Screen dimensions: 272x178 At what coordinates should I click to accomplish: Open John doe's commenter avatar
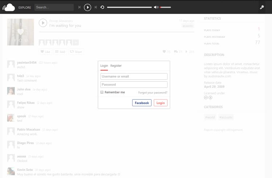[11, 91]
